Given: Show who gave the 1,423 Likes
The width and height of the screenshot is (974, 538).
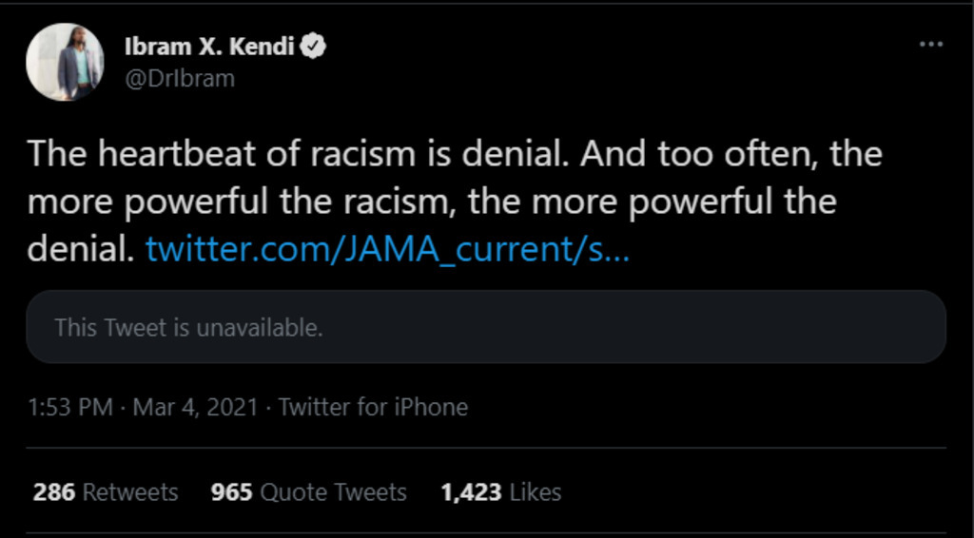Looking at the screenshot, I should (500, 492).
